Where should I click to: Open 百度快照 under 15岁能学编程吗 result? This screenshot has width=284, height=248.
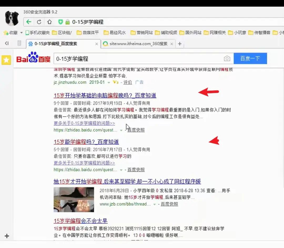136,170
